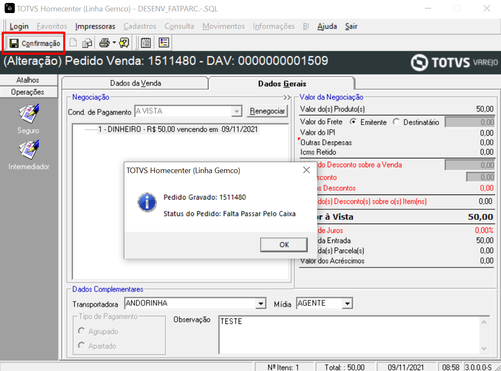
Task: Click the Valor do IPI label
Action: click(317, 133)
